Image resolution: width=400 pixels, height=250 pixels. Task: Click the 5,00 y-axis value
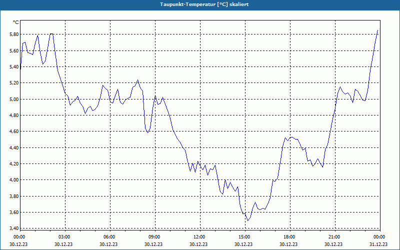(14, 99)
